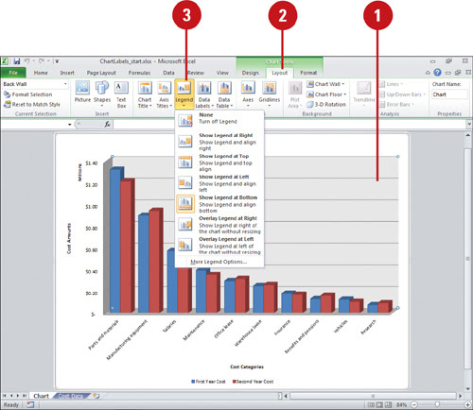Click Format Selection
The height and width of the screenshot is (410, 473).
[27, 94]
